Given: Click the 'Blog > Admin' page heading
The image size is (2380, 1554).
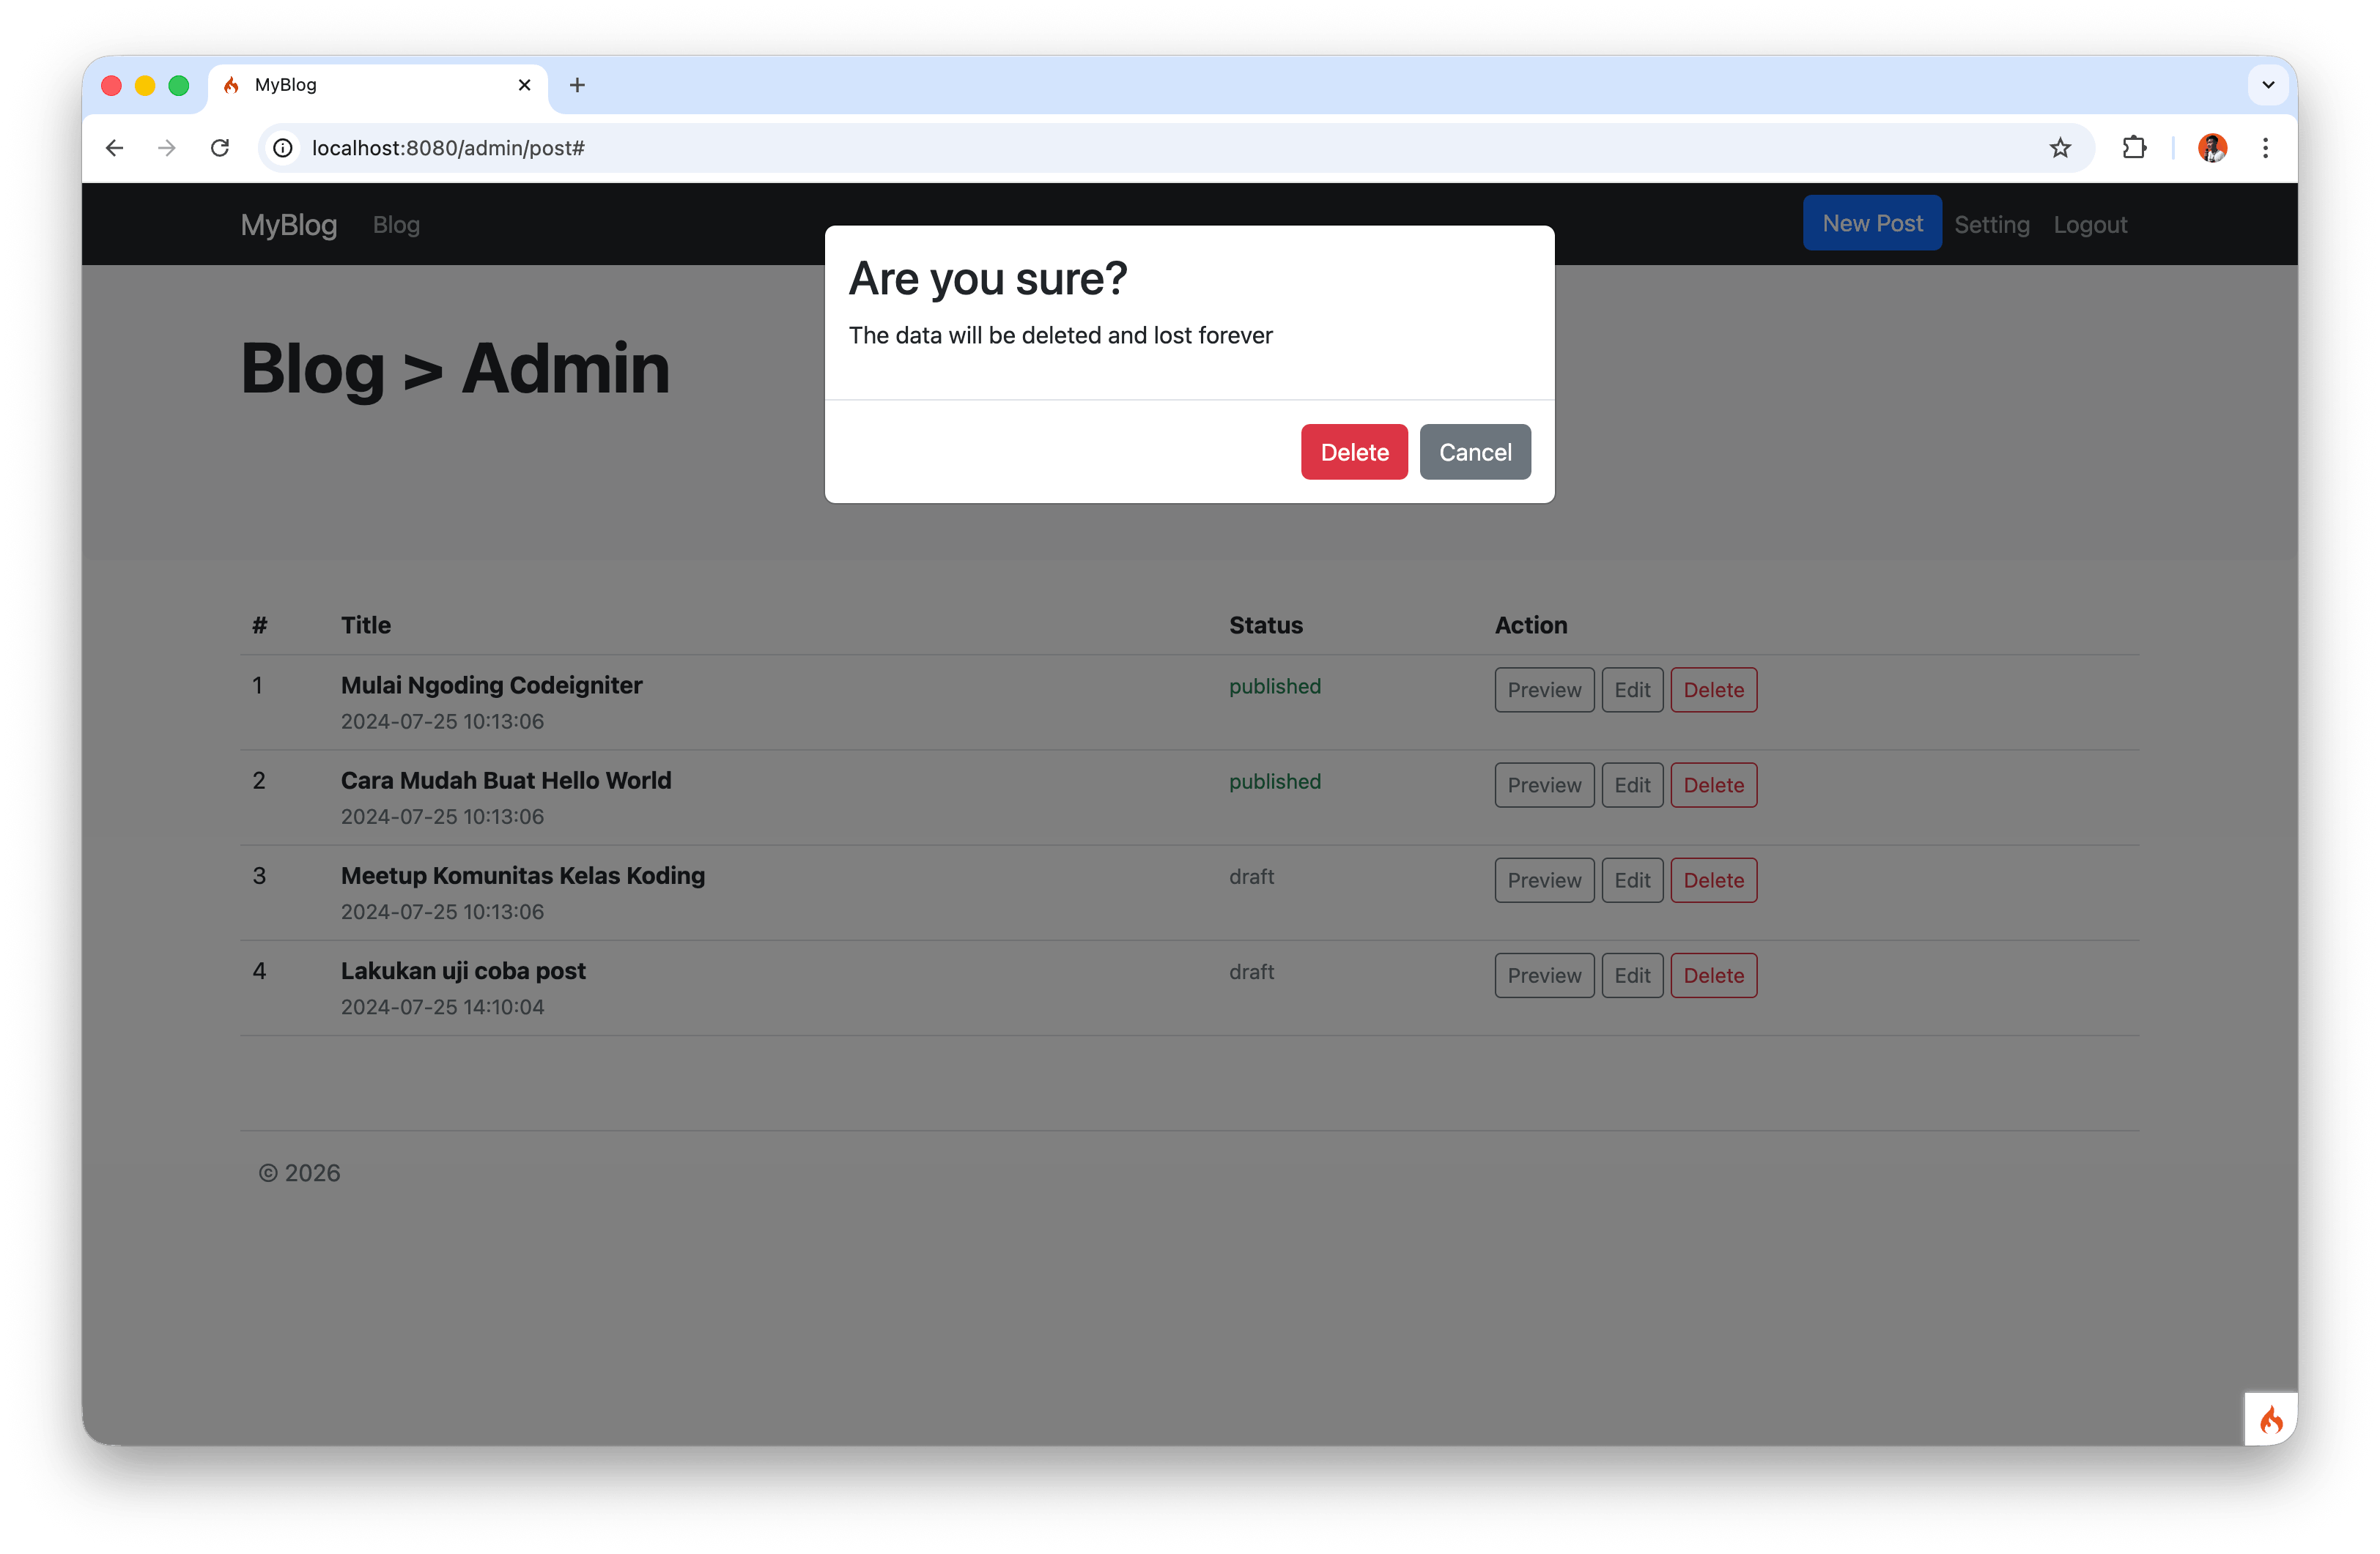Looking at the screenshot, I should 455,369.
